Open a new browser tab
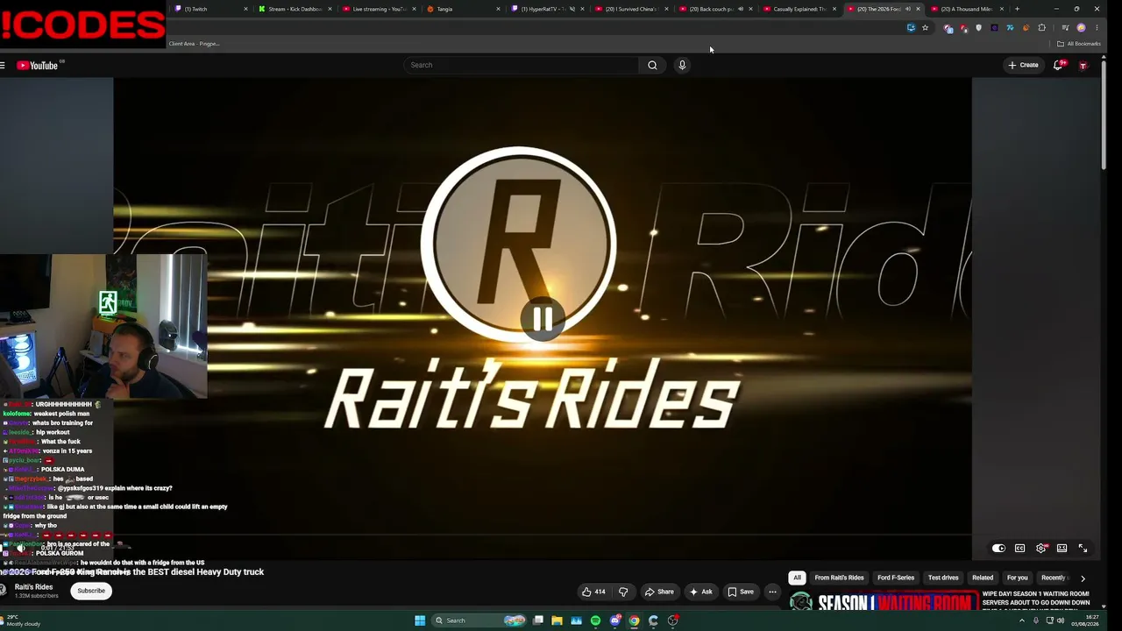The height and width of the screenshot is (631, 1122). 1017,9
